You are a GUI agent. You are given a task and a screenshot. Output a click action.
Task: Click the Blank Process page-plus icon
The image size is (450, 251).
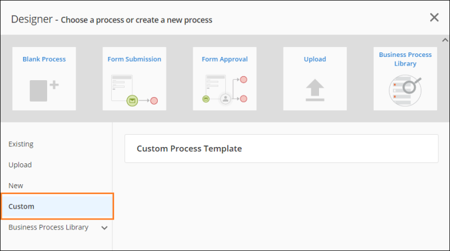[x=44, y=91]
